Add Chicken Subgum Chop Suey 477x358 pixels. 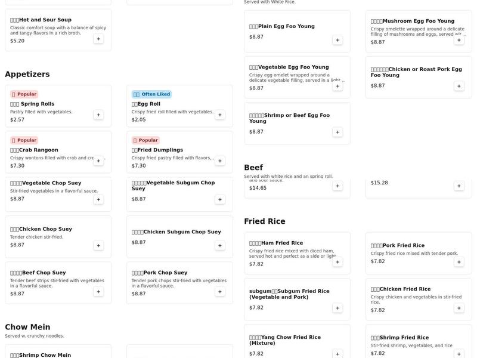pos(220,245)
